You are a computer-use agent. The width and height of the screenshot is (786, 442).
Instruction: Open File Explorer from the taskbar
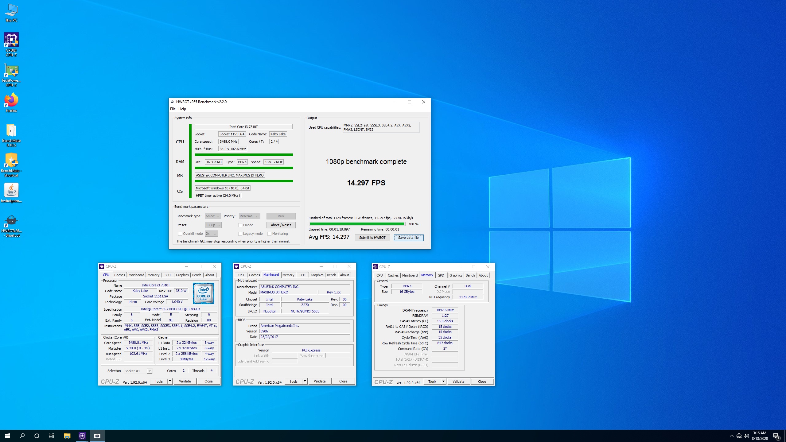[67, 436]
